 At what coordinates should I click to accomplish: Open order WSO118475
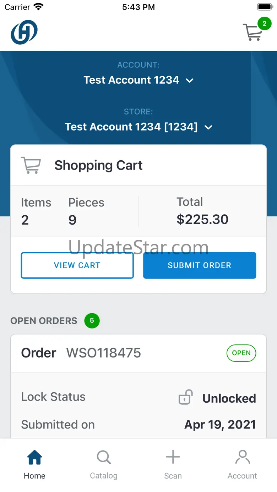(x=138, y=353)
